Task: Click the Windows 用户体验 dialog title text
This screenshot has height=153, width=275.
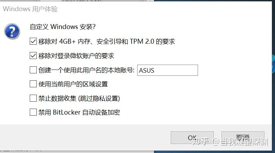Action: (30, 9)
